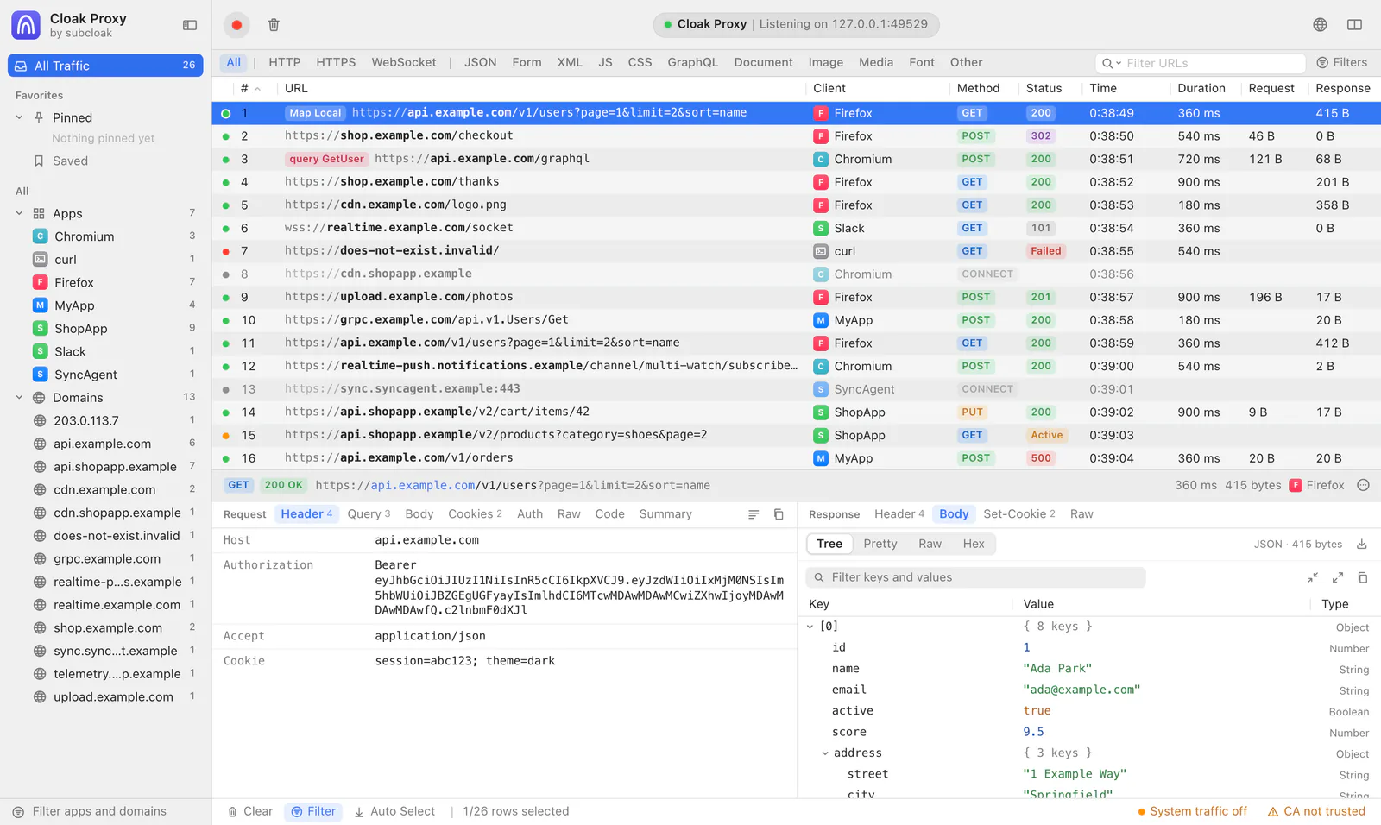
Task: Toggle word wrap icon in Request pane
Action: tap(754, 514)
